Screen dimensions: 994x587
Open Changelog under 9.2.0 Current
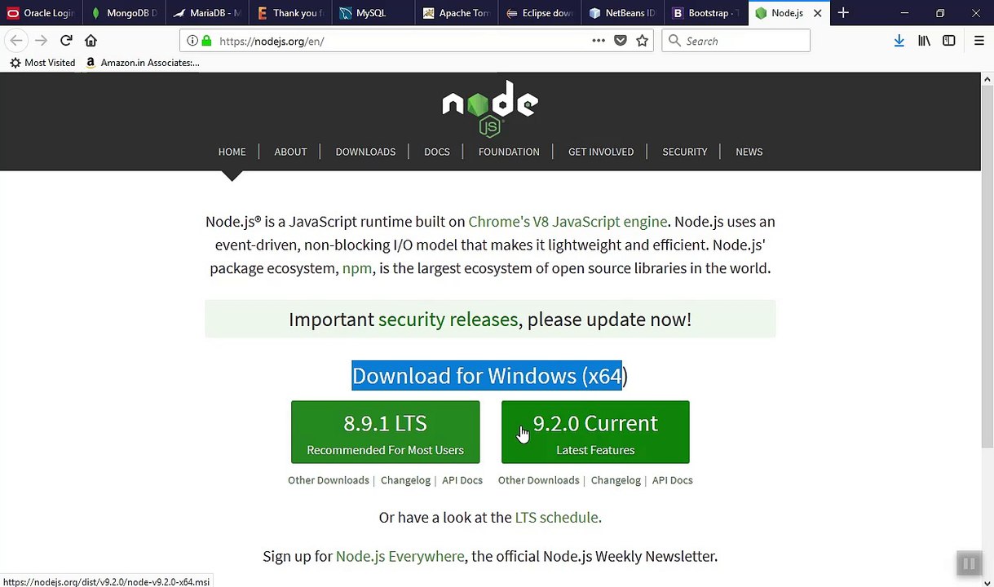click(x=616, y=480)
